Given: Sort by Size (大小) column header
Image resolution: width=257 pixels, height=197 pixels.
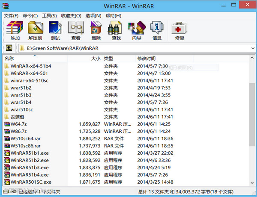Looking at the screenshot, I should (85, 59).
